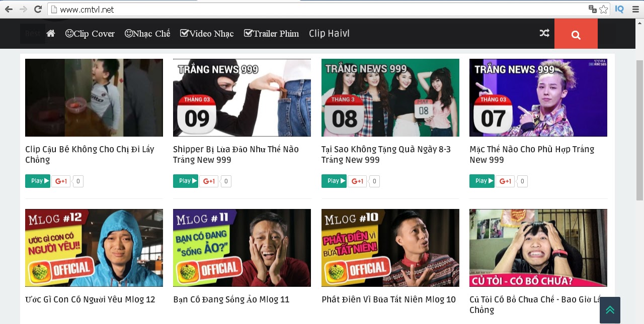Screen dimensions: 644x324
Task: Open title link Phát Điên Vì Bữa Tất Niên Mlog 10
Action: coord(388,300)
